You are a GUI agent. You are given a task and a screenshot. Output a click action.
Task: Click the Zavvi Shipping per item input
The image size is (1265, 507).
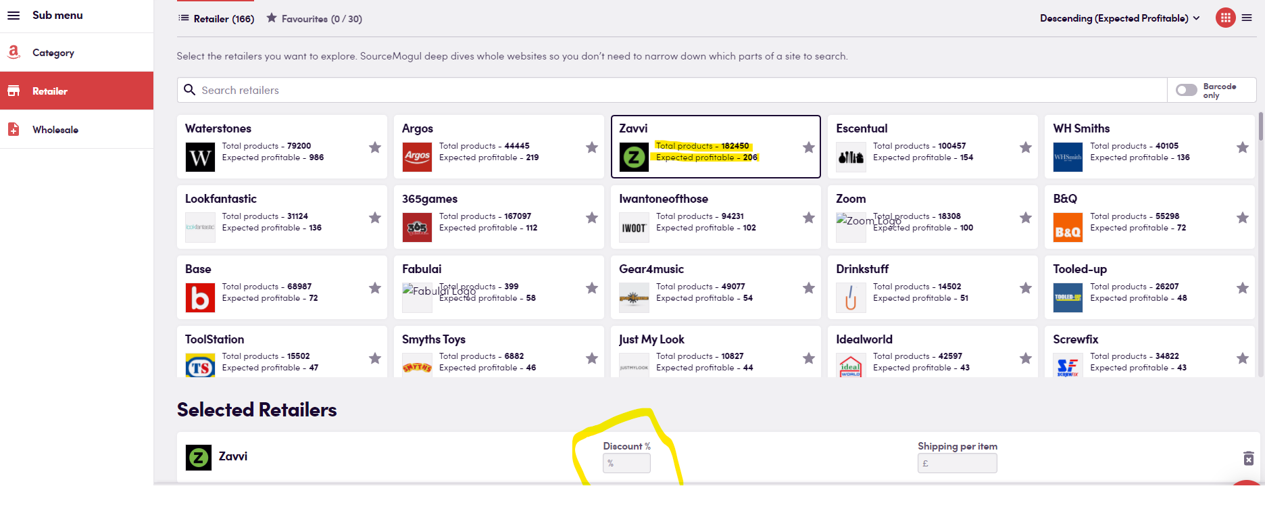(x=957, y=463)
